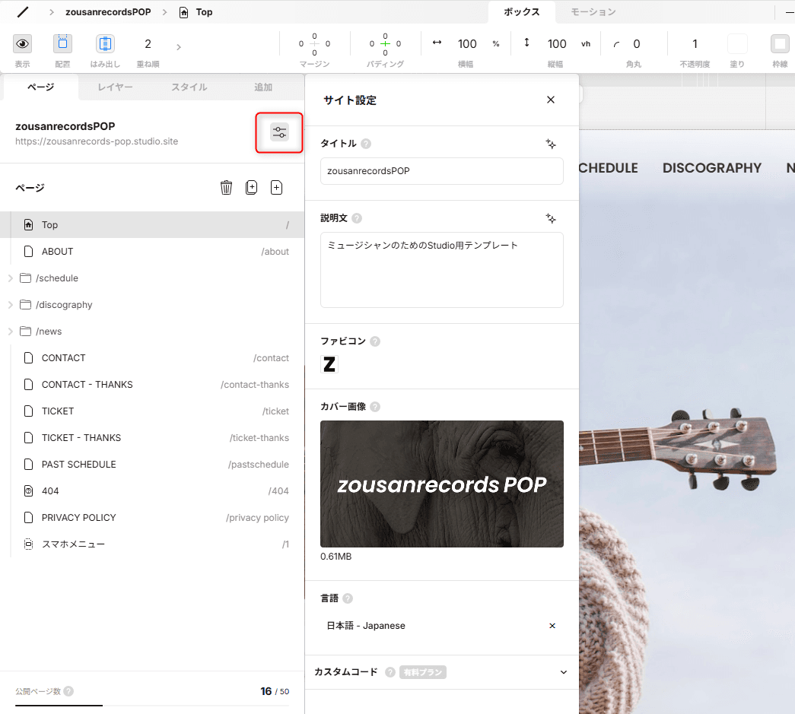Open the モーション tab
The width and height of the screenshot is (795, 714).
coord(593,12)
